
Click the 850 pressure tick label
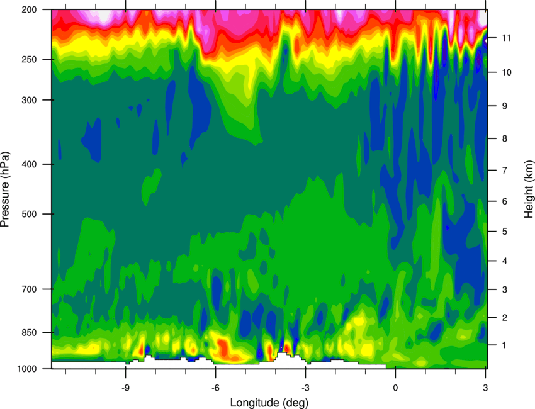(30, 332)
